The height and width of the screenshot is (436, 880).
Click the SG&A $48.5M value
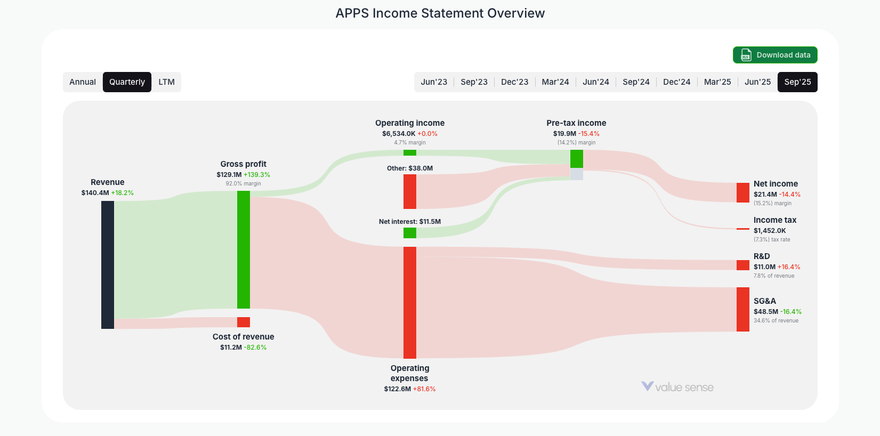(x=766, y=312)
